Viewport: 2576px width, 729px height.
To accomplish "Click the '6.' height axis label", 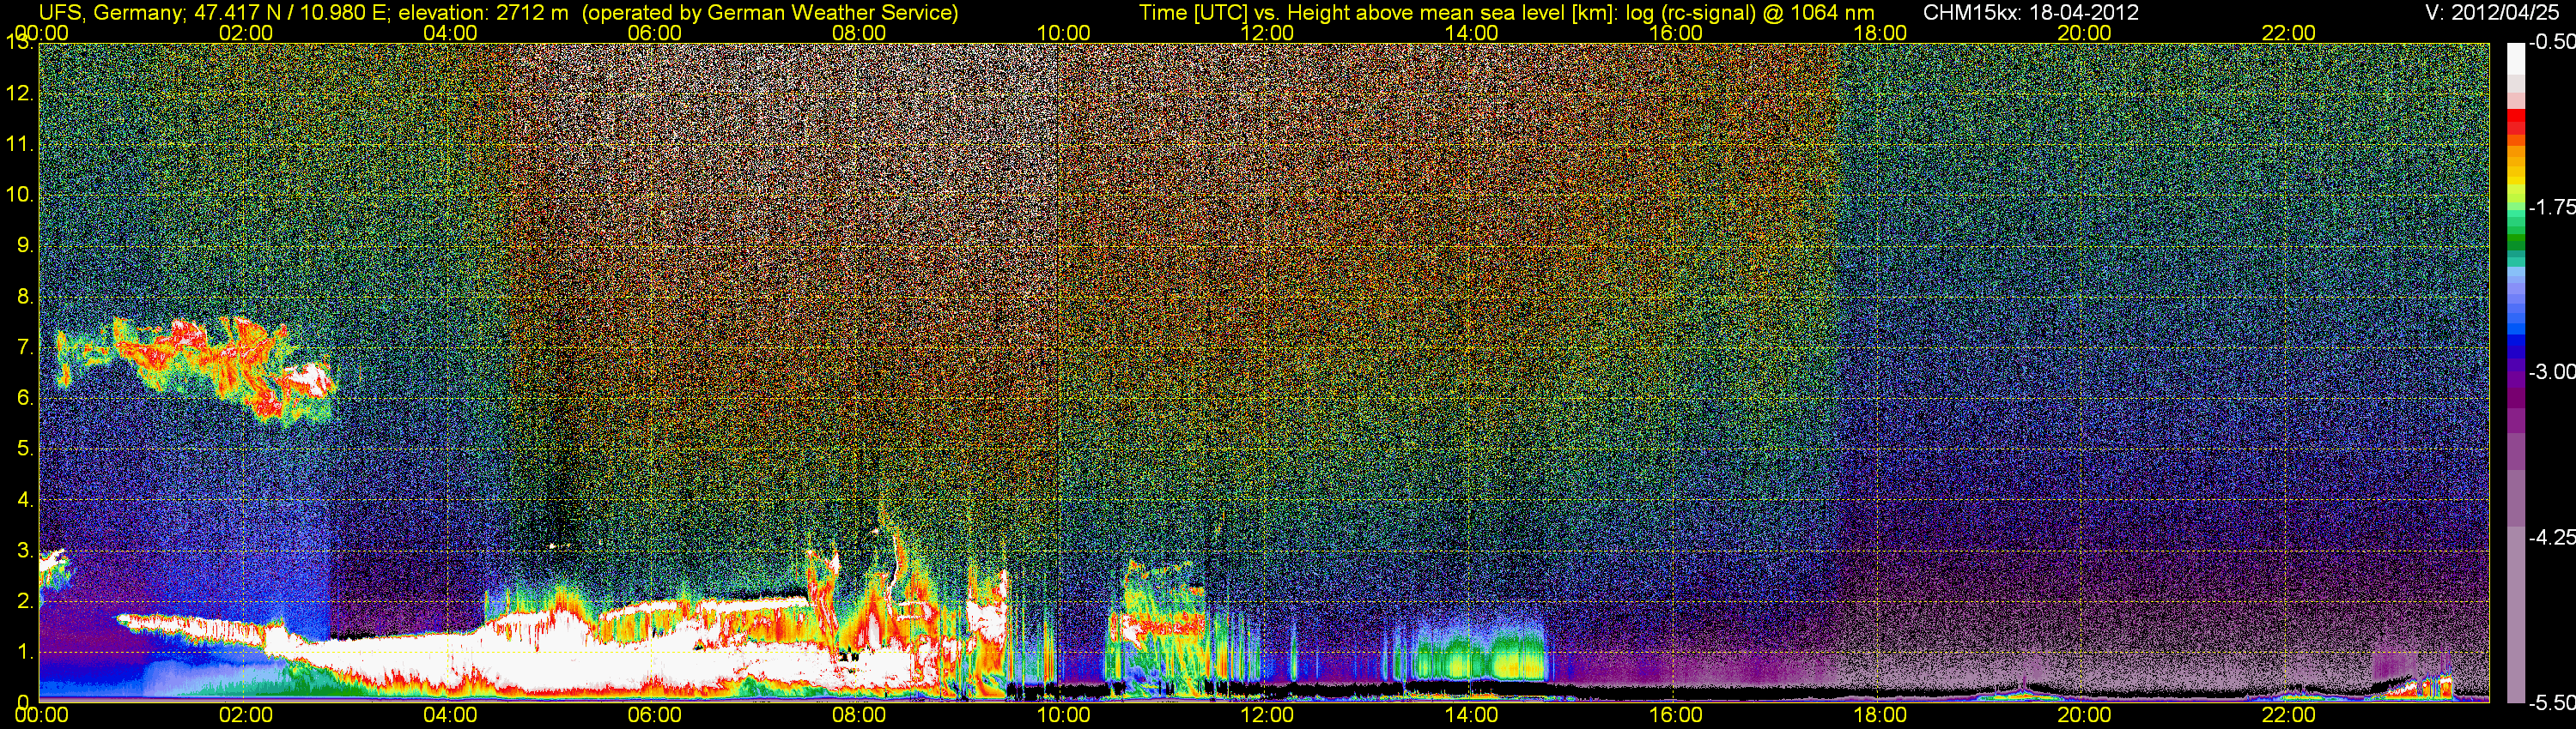I will coord(25,397).
